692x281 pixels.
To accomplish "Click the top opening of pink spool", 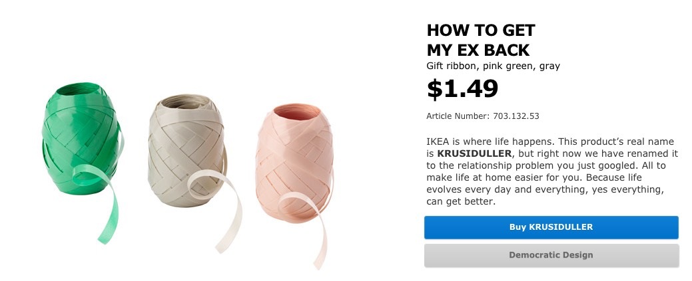I will click(296, 112).
